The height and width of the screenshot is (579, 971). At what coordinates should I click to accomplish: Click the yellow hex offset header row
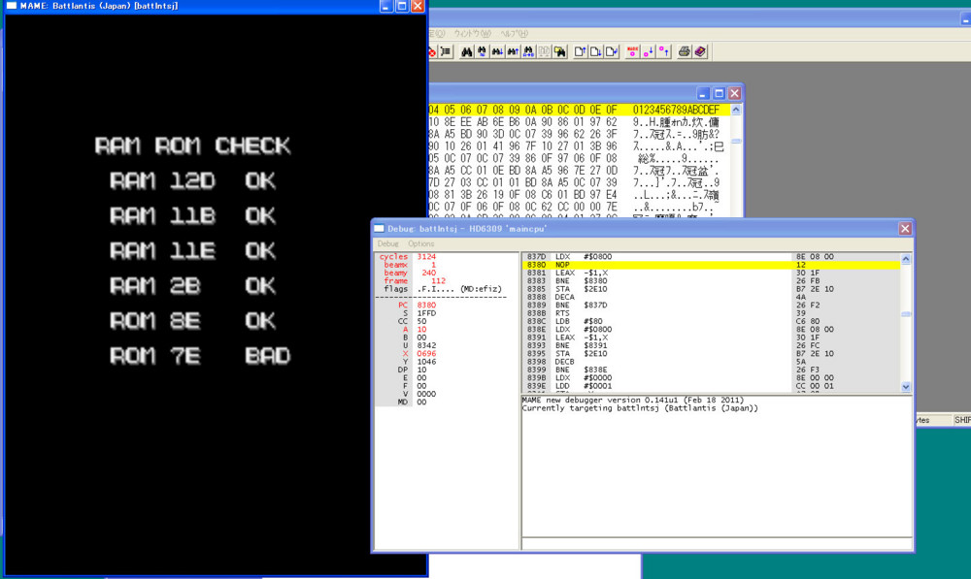coord(579,110)
